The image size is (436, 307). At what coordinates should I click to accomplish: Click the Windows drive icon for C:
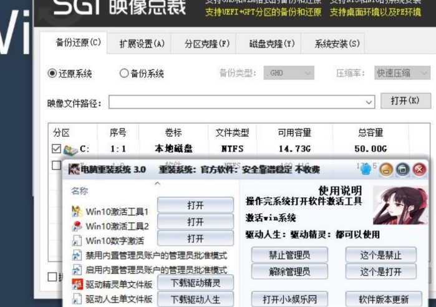[x=70, y=150]
